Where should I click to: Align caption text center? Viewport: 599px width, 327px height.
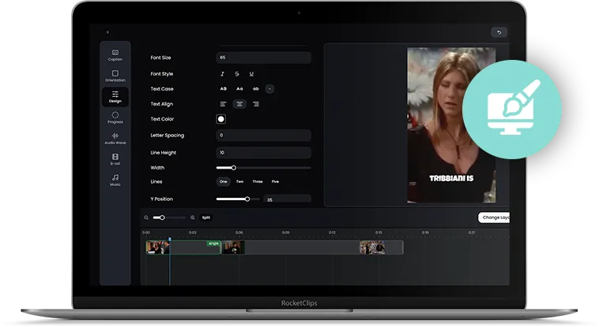point(239,104)
